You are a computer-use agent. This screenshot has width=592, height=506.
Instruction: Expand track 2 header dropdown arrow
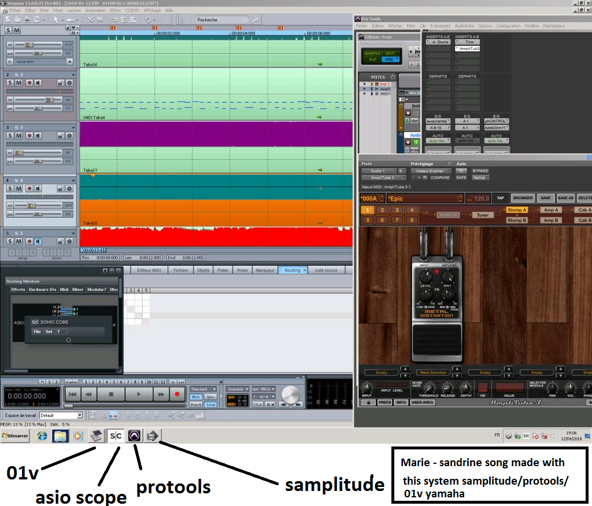(73, 75)
